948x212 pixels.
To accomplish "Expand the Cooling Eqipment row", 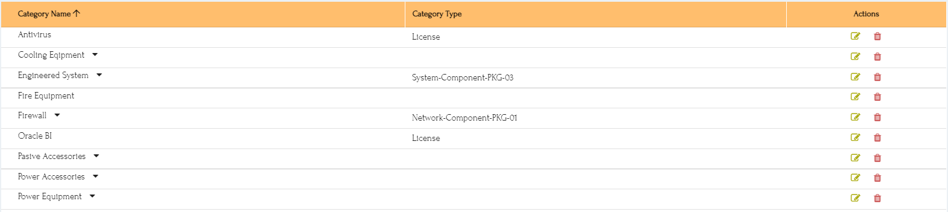I will (x=95, y=55).
